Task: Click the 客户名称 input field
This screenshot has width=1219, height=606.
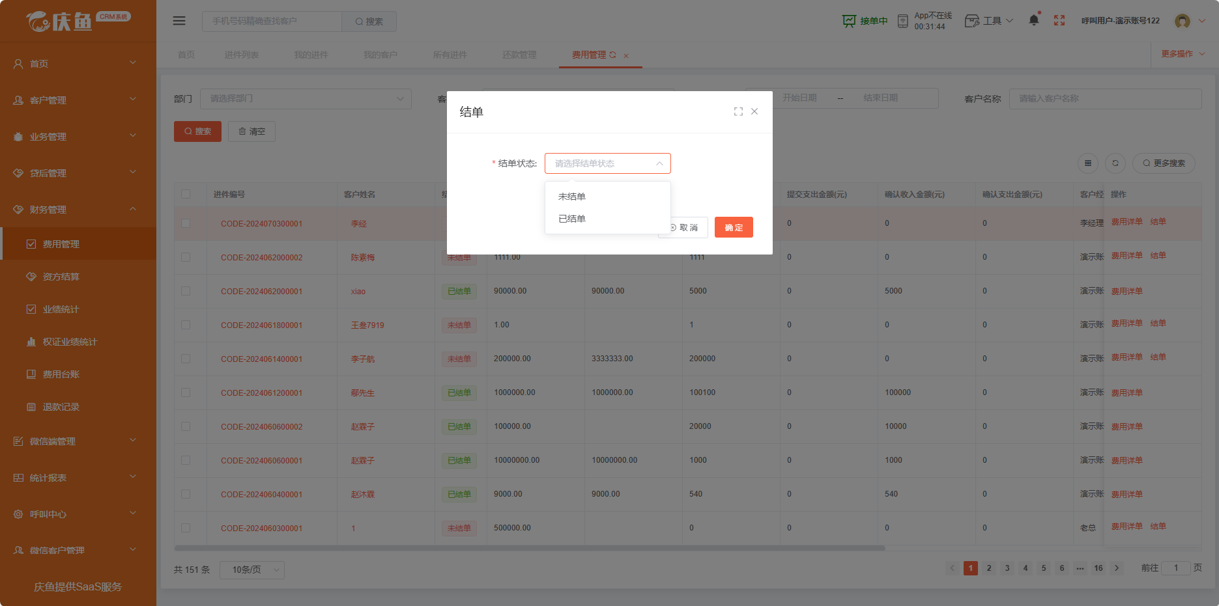Action: click(1106, 99)
